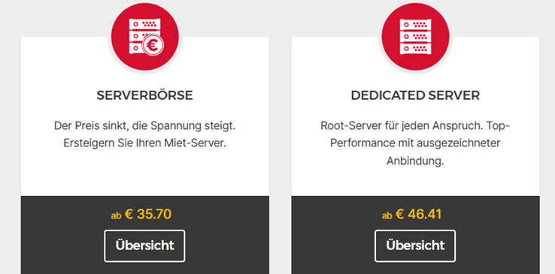
Task: Select the € 35.70 price label
Action: 148,214
